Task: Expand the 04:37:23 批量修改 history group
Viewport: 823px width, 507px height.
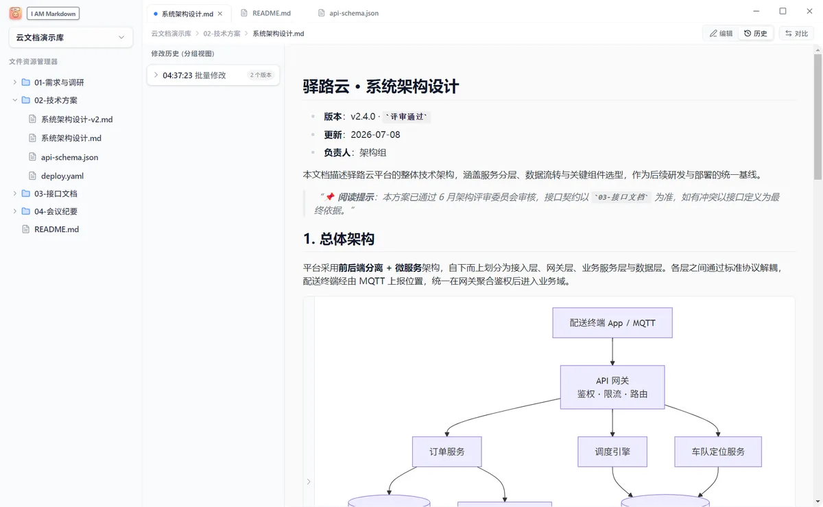Action: tap(213, 75)
